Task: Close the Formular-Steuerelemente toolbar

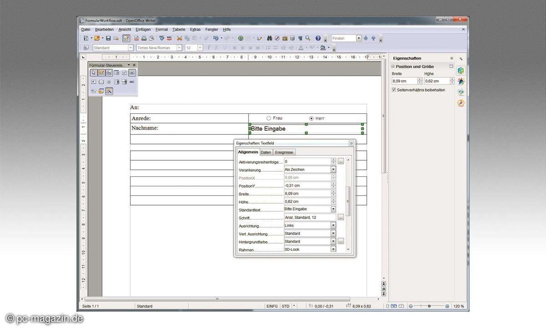Action: [134, 65]
